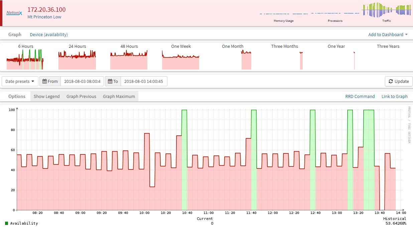This screenshot has height=227, width=413.
Task: Toggle the Show Legend option
Action: click(x=46, y=96)
